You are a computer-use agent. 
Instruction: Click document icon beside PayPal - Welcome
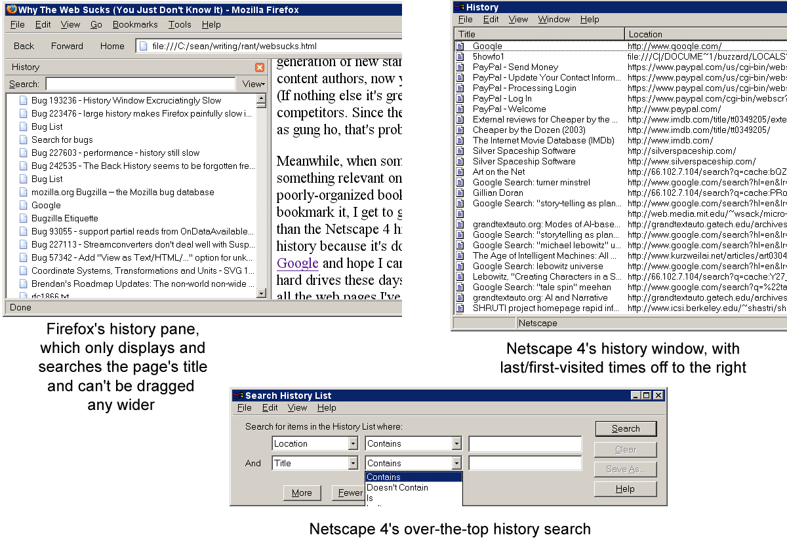click(460, 109)
